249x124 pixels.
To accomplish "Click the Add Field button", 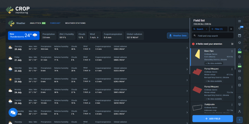I will pos(212,118).
